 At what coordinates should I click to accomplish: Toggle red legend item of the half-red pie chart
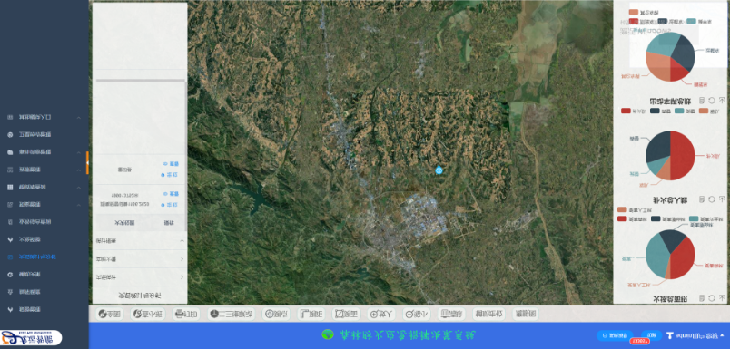point(633,111)
